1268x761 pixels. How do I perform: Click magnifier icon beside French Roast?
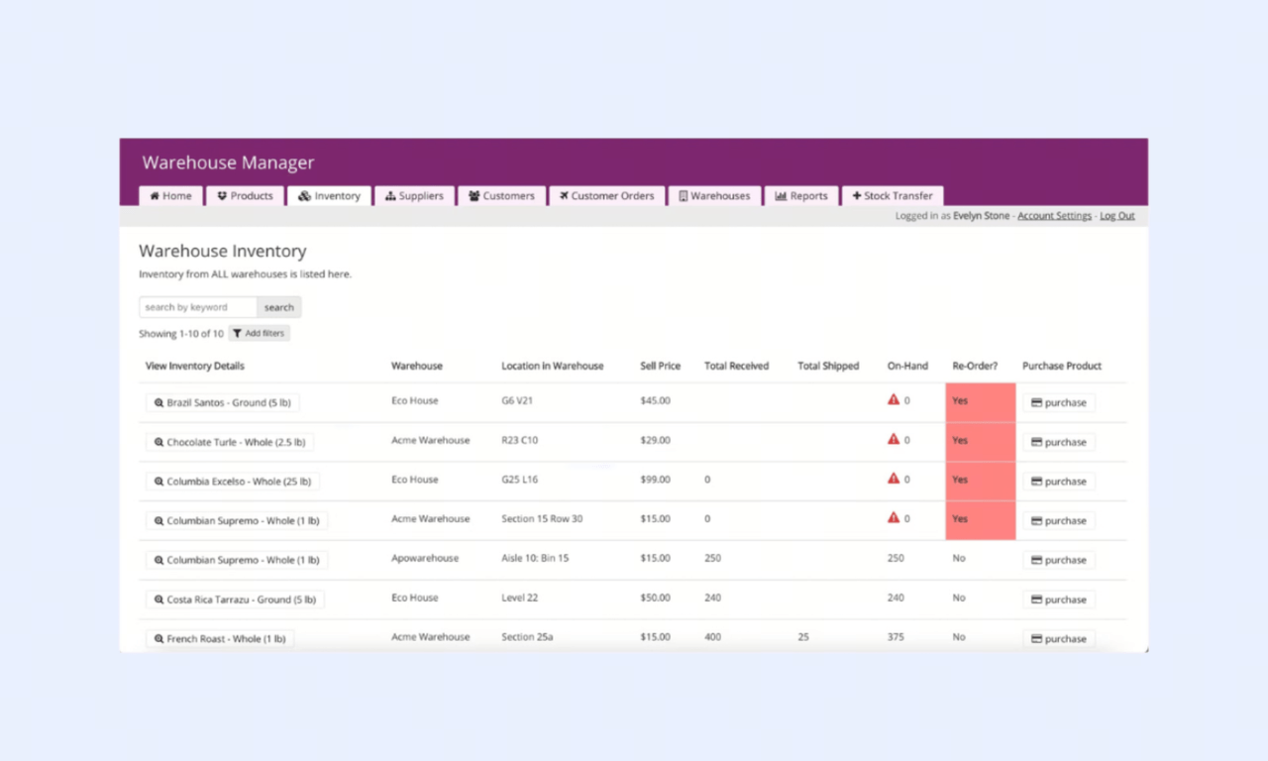pos(158,639)
